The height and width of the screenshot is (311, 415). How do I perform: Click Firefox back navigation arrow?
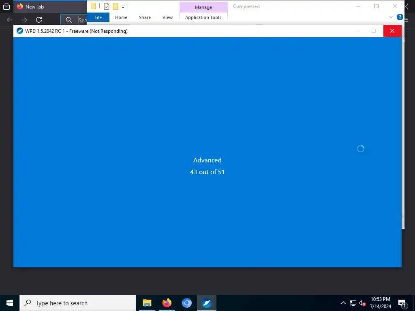(x=10, y=20)
